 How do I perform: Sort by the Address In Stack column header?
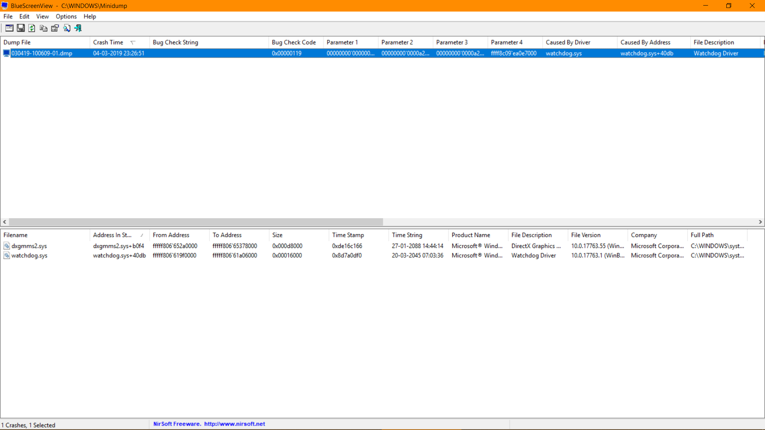point(112,235)
